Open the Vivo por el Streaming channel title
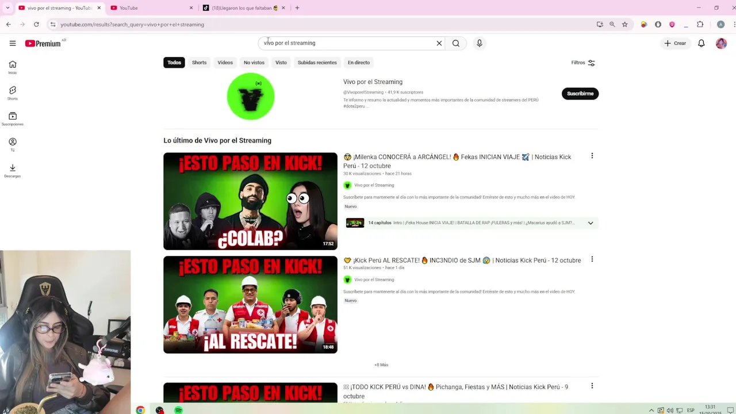736x414 pixels. pos(373,82)
